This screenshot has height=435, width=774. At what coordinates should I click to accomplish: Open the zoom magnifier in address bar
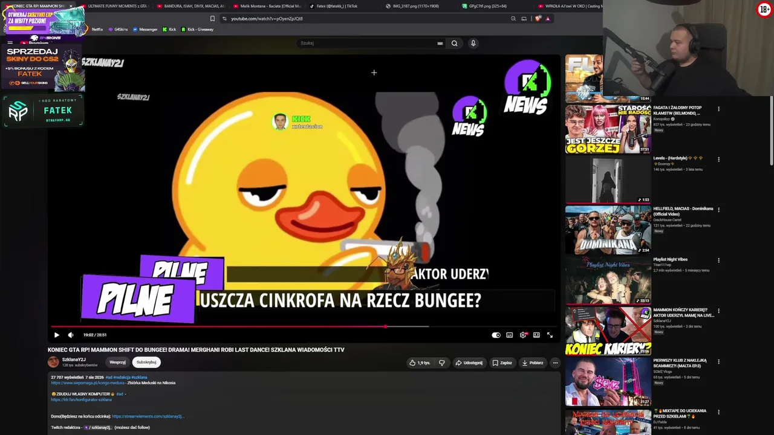(x=513, y=19)
